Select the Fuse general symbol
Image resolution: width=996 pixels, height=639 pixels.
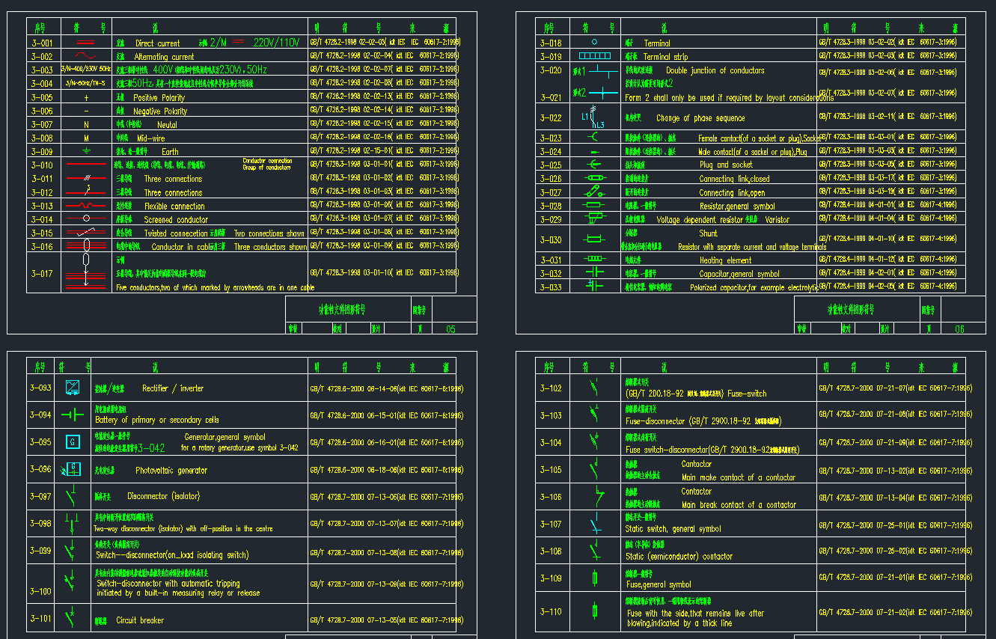pos(595,578)
